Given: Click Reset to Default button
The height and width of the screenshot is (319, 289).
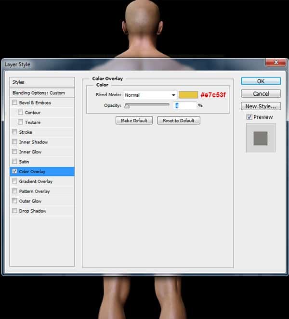Looking at the screenshot, I should tap(179, 120).
